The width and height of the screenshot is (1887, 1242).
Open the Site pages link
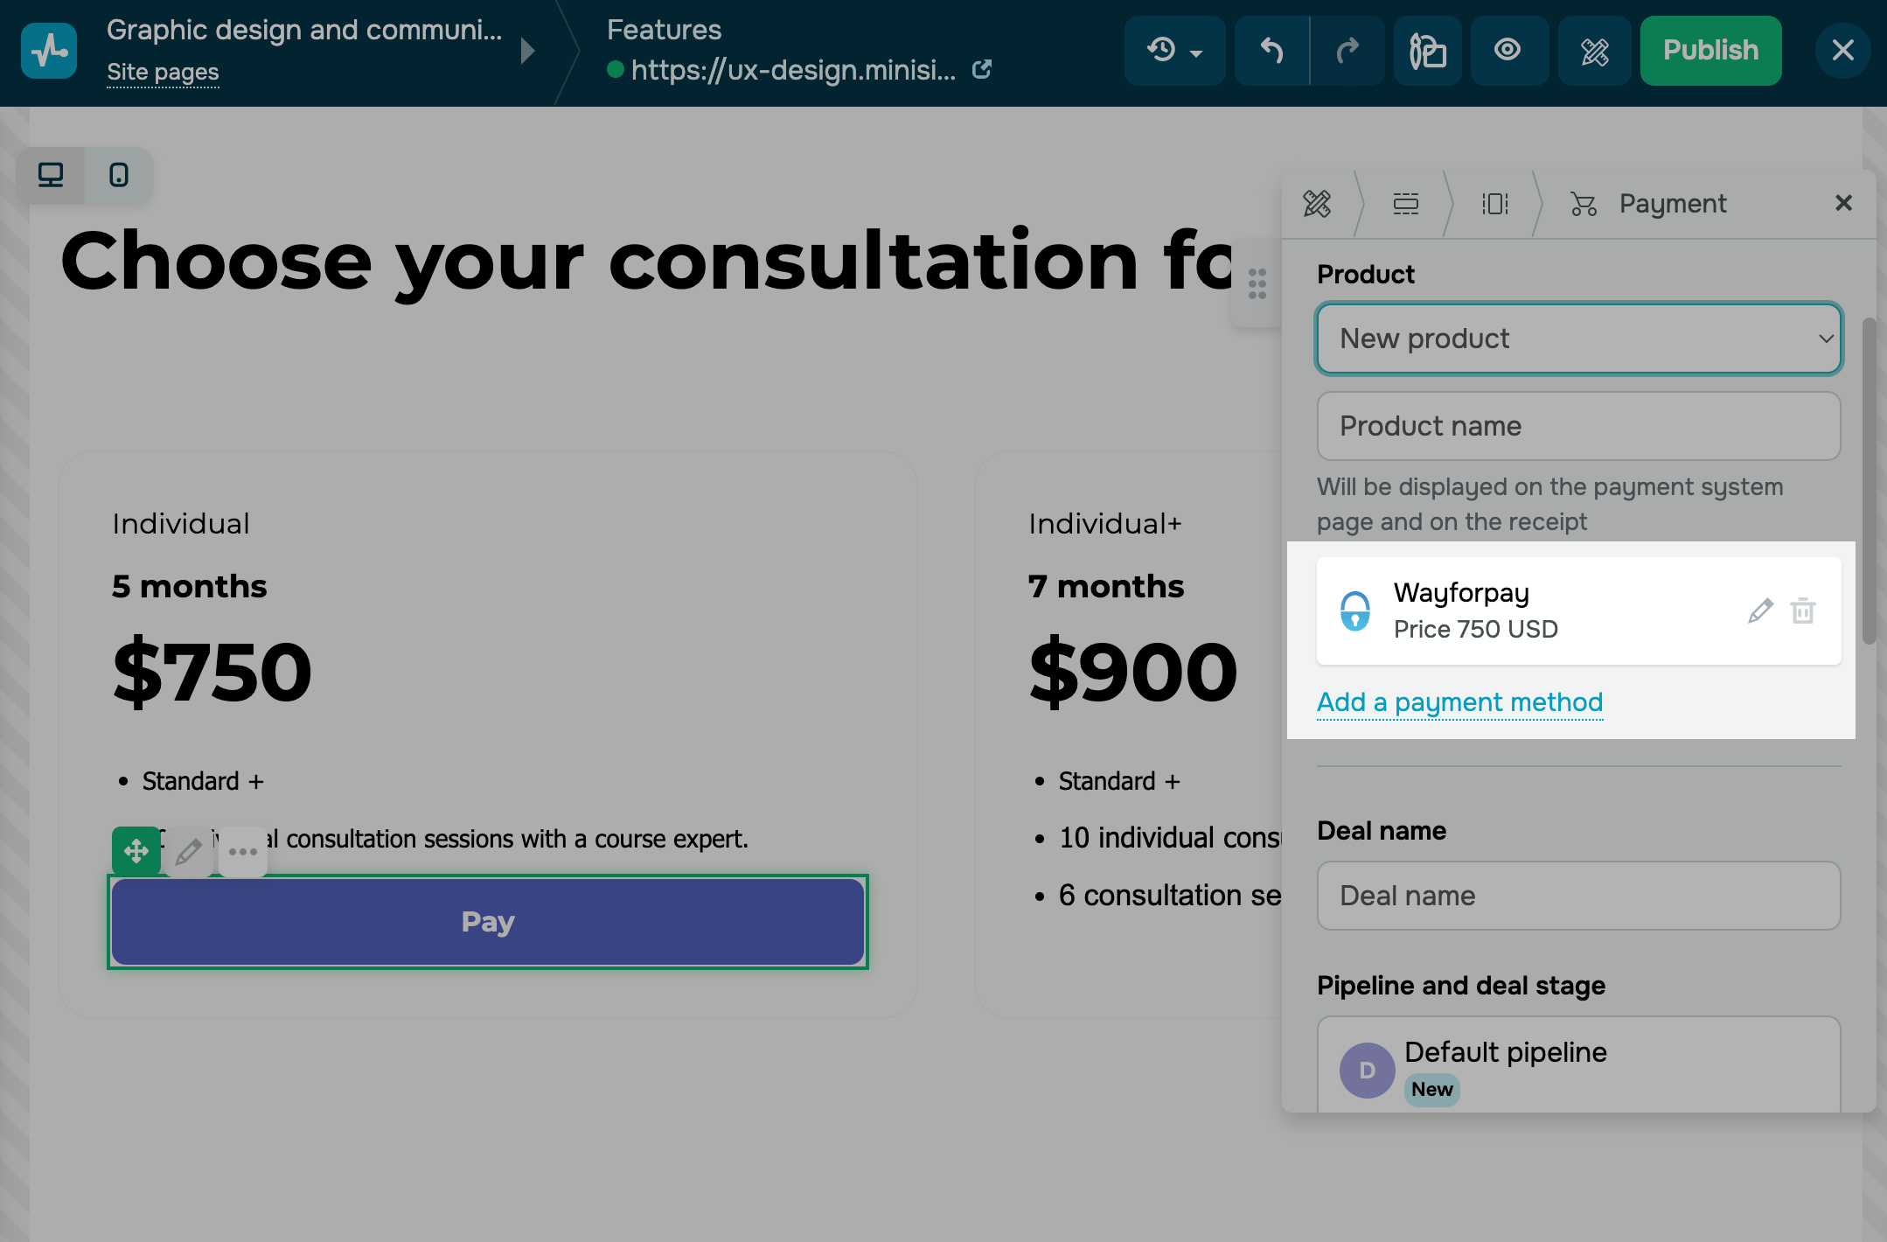tap(163, 73)
